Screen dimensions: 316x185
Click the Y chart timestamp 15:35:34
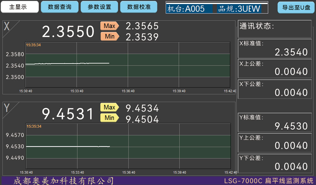coord(34,126)
